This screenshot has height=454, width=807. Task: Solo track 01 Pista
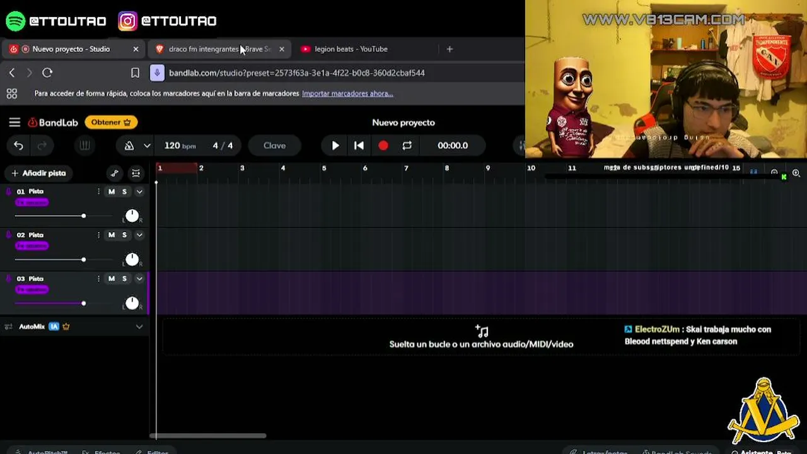[x=124, y=192]
